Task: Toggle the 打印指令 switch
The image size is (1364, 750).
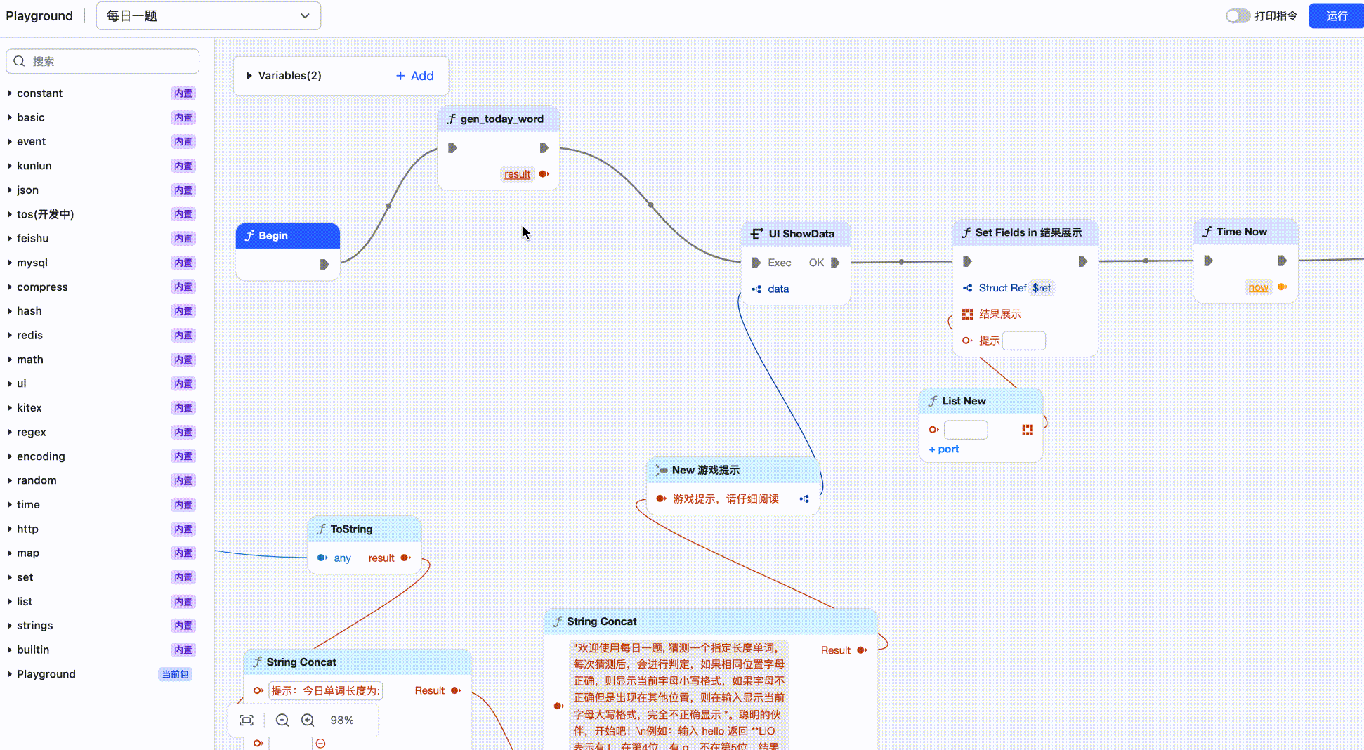Action: click(1238, 16)
